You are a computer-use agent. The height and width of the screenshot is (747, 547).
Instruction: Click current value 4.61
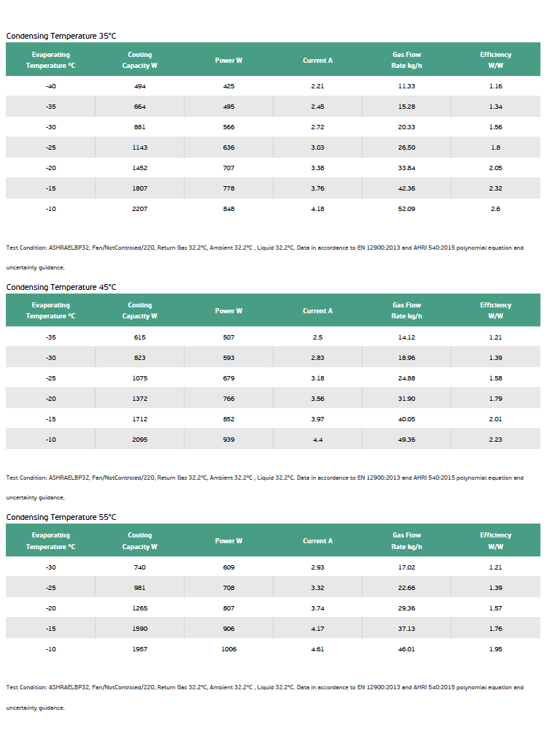pyautogui.click(x=317, y=649)
